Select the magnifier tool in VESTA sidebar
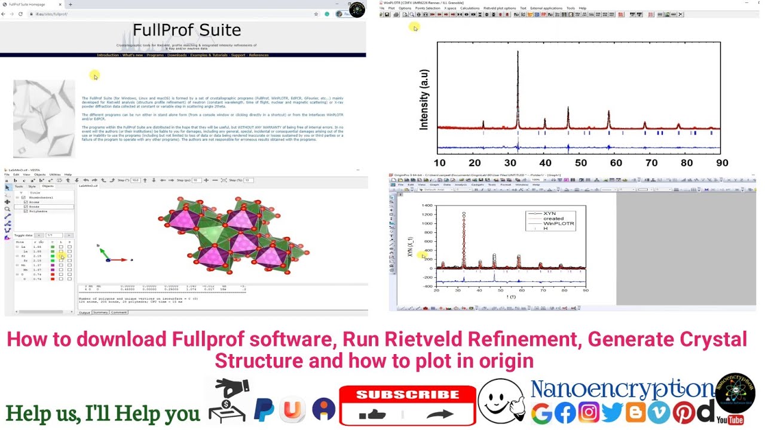The image size is (765, 430). click(7, 209)
